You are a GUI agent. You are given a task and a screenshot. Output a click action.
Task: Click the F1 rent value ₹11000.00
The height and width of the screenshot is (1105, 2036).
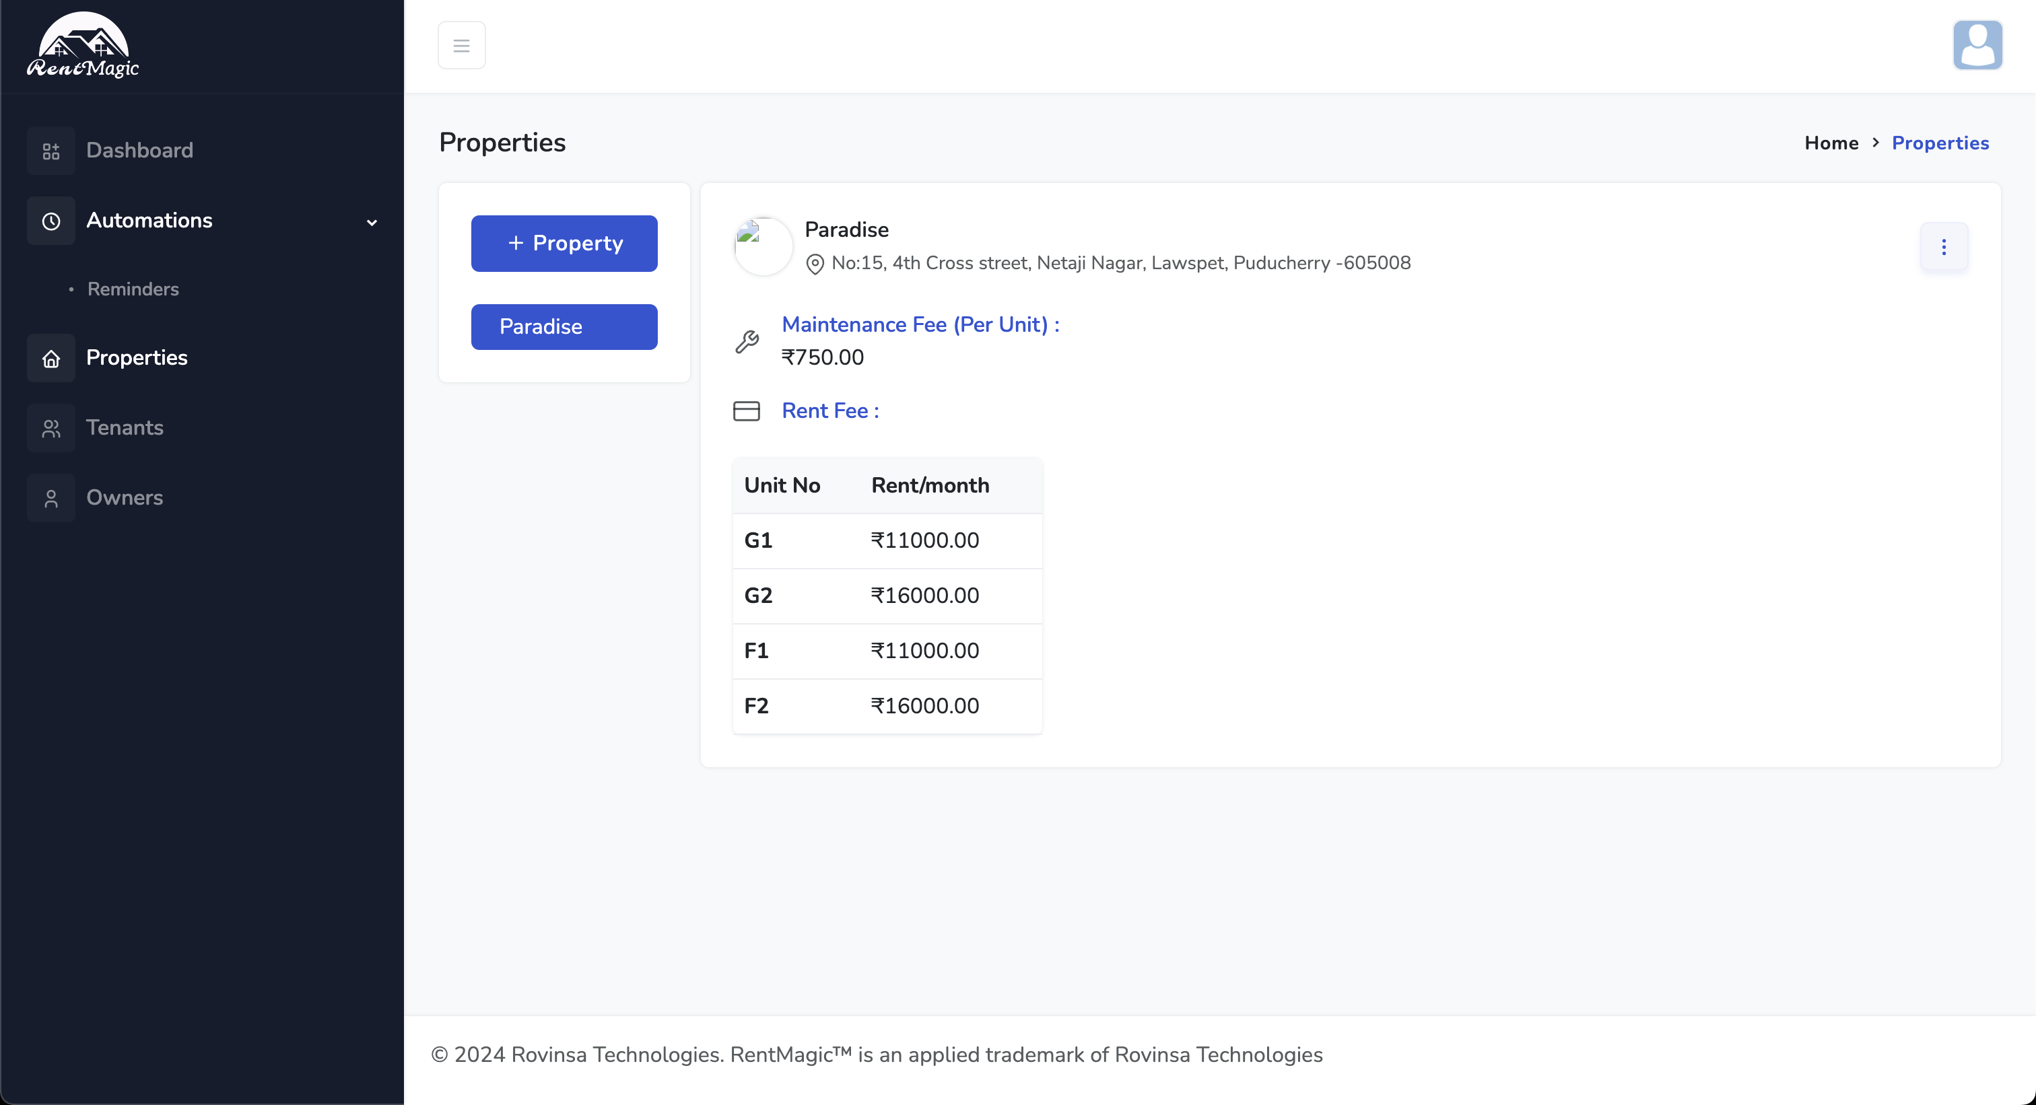[924, 651]
